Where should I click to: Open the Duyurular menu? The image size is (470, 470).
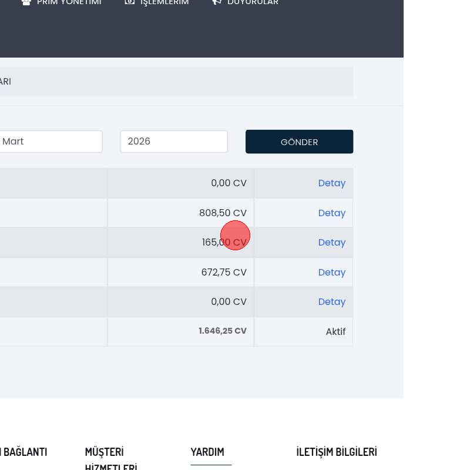click(253, 2)
